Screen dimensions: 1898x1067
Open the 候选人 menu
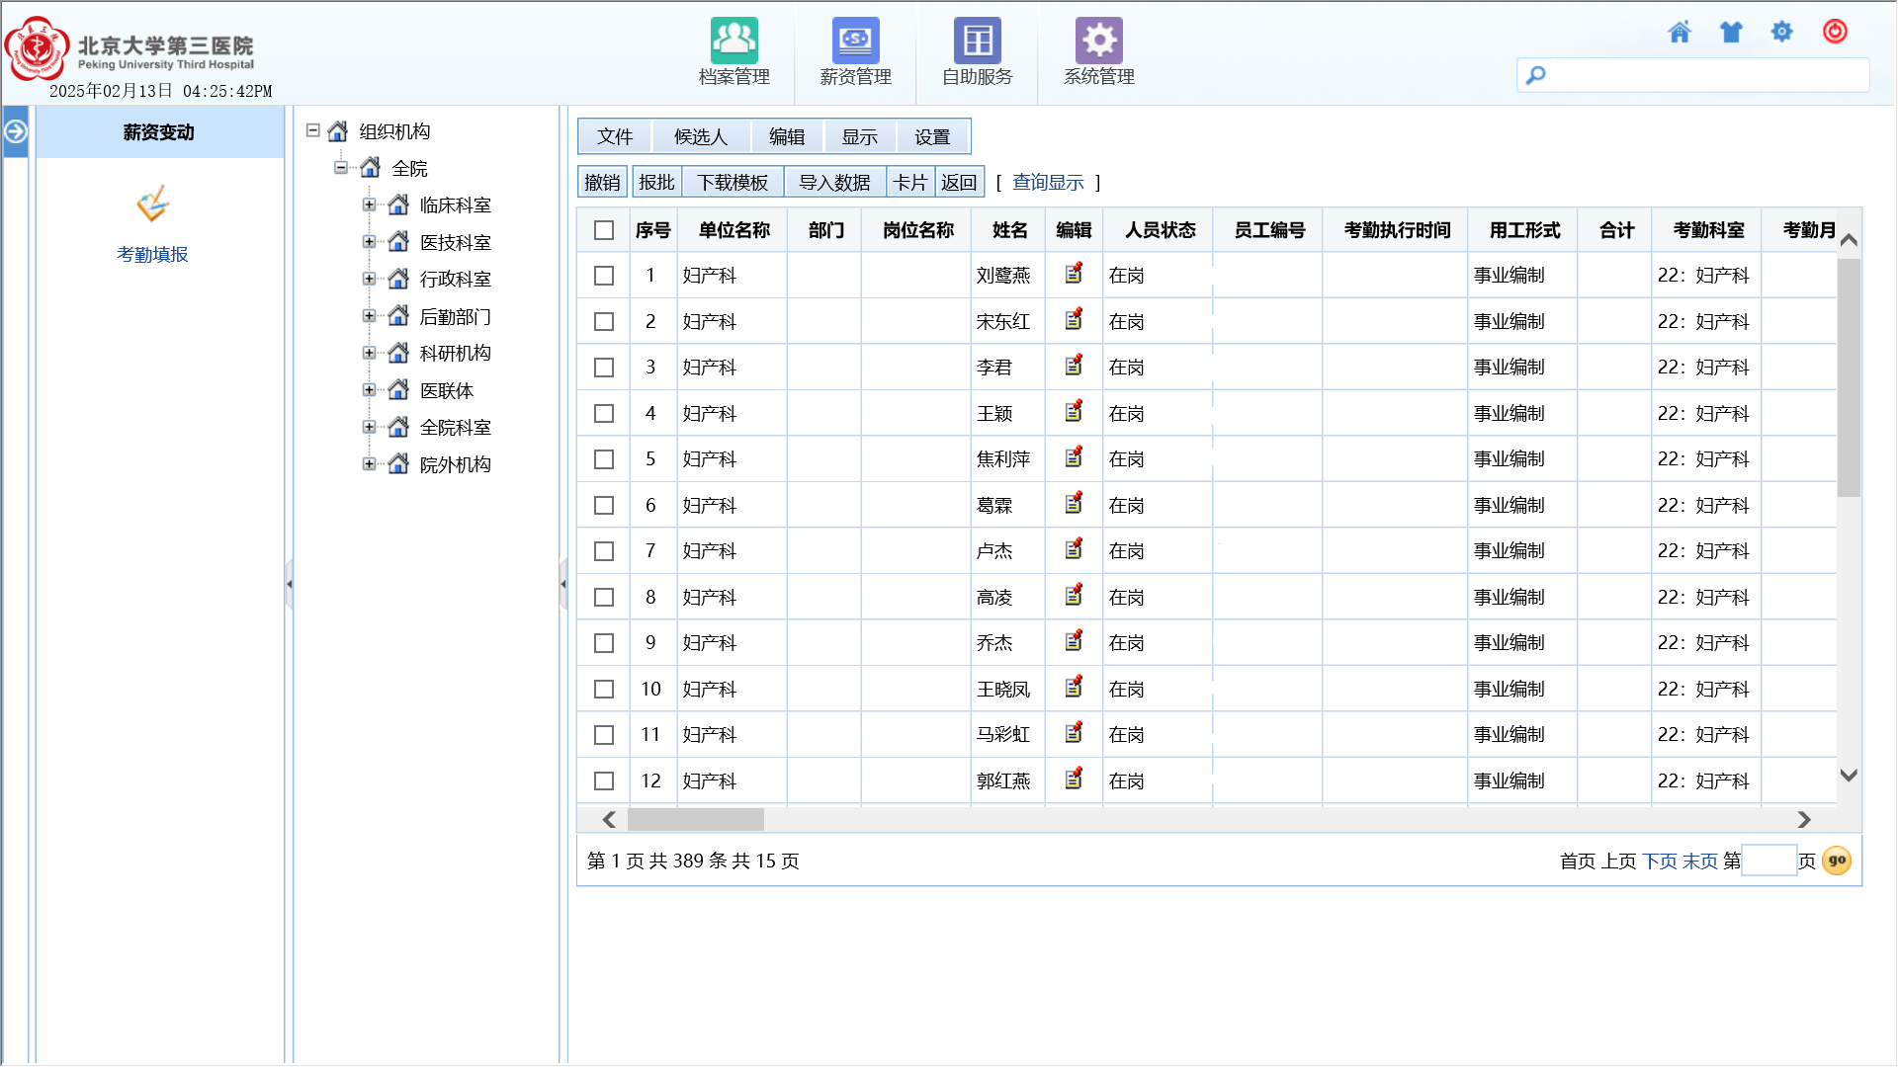(x=700, y=137)
